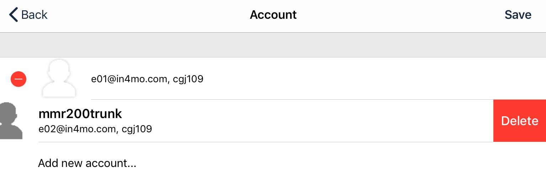Click "cgj109" in the e01 account row
546x184 pixels.
tap(188, 79)
